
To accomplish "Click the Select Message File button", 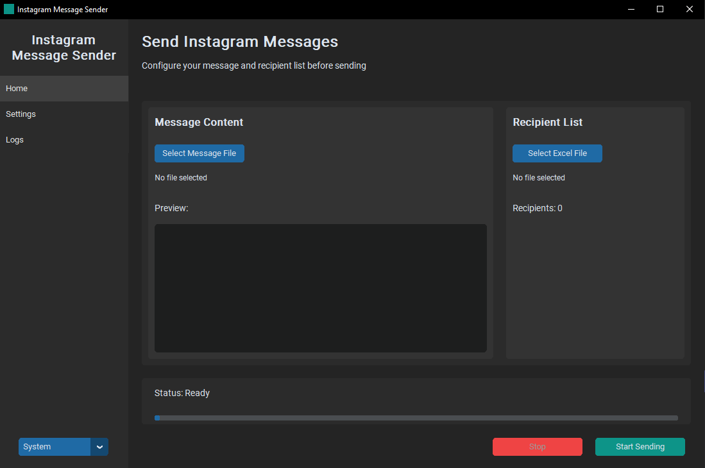I will click(199, 153).
